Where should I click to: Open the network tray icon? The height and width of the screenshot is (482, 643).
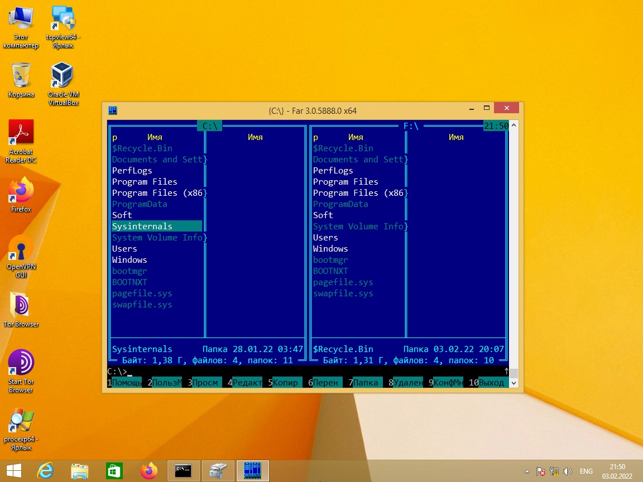[x=554, y=471]
